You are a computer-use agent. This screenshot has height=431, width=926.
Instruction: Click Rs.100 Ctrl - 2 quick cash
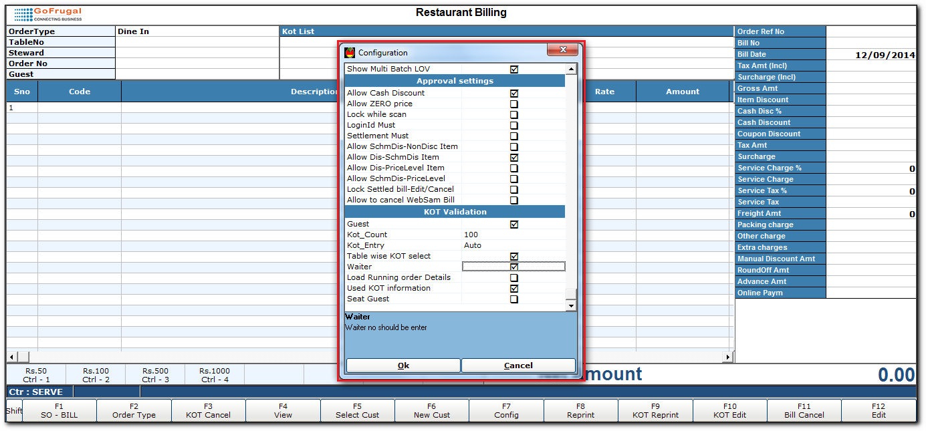pyautogui.click(x=96, y=375)
